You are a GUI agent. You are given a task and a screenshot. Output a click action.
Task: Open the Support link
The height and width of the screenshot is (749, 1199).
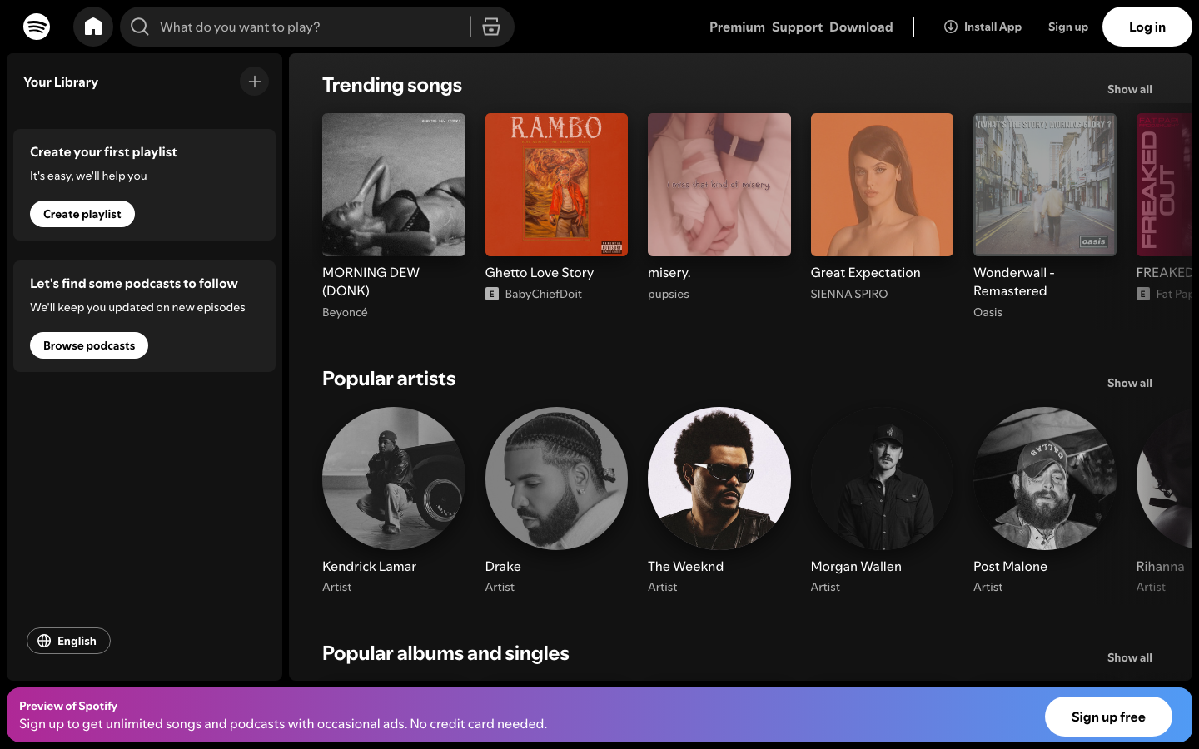click(797, 27)
